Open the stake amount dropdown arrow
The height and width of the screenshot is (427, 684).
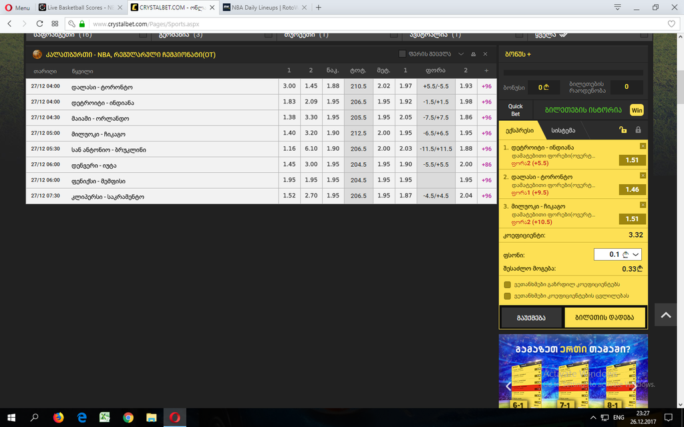636,254
